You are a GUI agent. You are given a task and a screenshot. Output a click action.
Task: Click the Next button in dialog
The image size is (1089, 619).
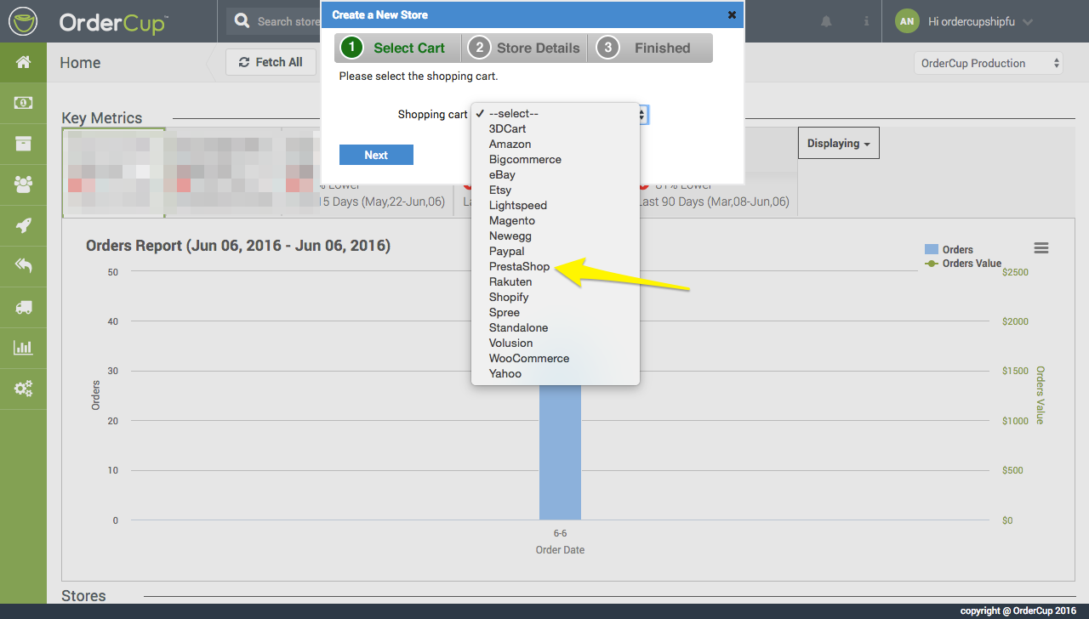pyautogui.click(x=376, y=155)
